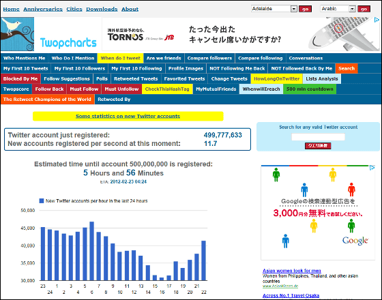Open Polls tab

click(102, 78)
